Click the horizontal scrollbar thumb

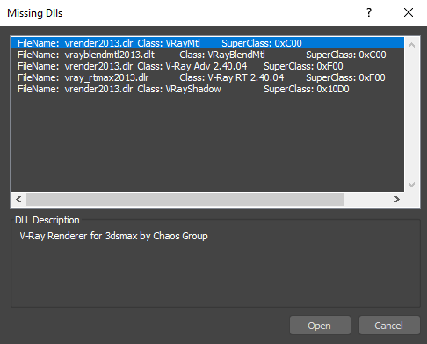click(x=185, y=200)
